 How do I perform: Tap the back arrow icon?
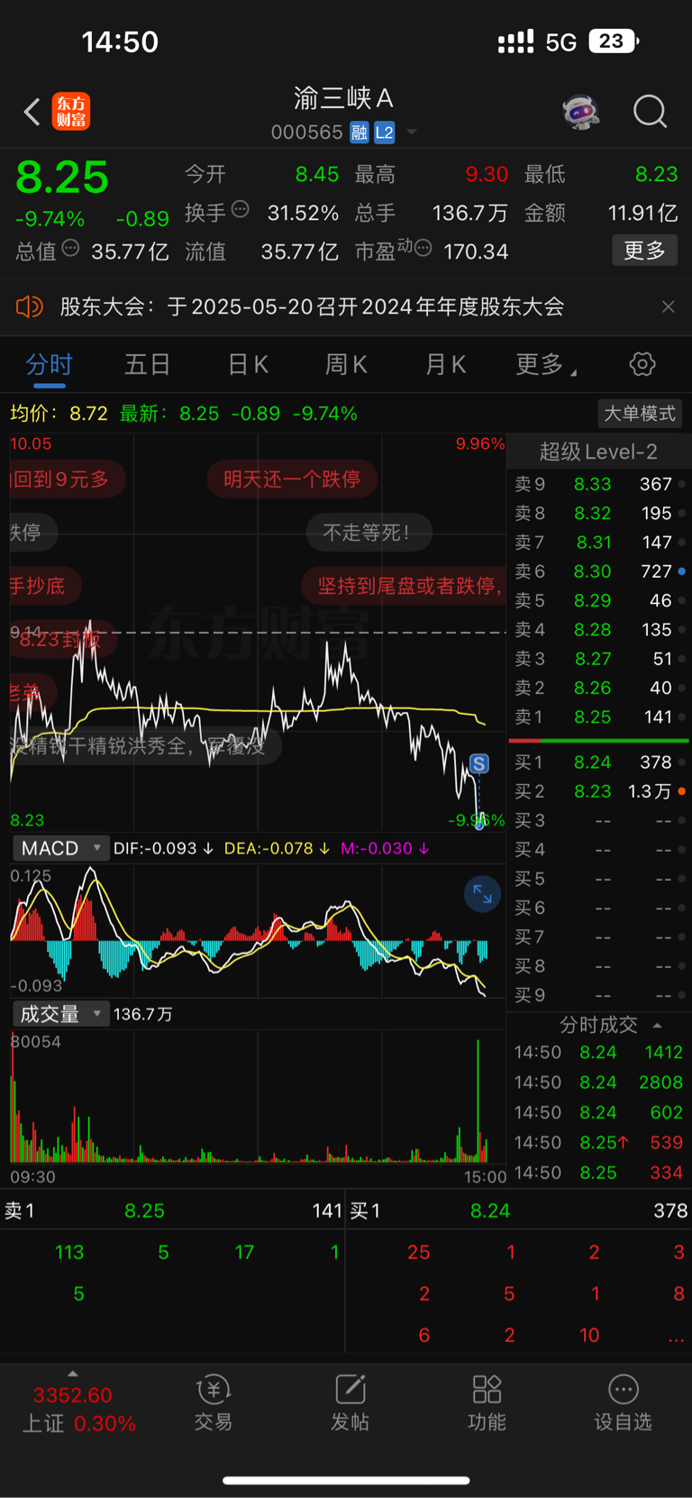coord(32,112)
